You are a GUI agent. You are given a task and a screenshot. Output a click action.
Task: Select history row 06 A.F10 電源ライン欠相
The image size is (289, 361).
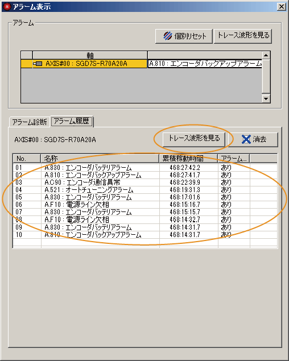(x=145, y=205)
